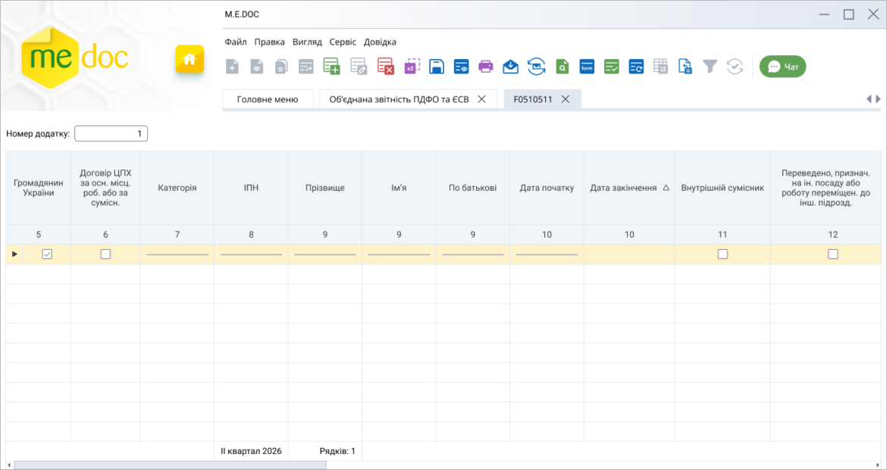Click the green check document icon
887x470 pixels.
pyautogui.click(x=612, y=67)
